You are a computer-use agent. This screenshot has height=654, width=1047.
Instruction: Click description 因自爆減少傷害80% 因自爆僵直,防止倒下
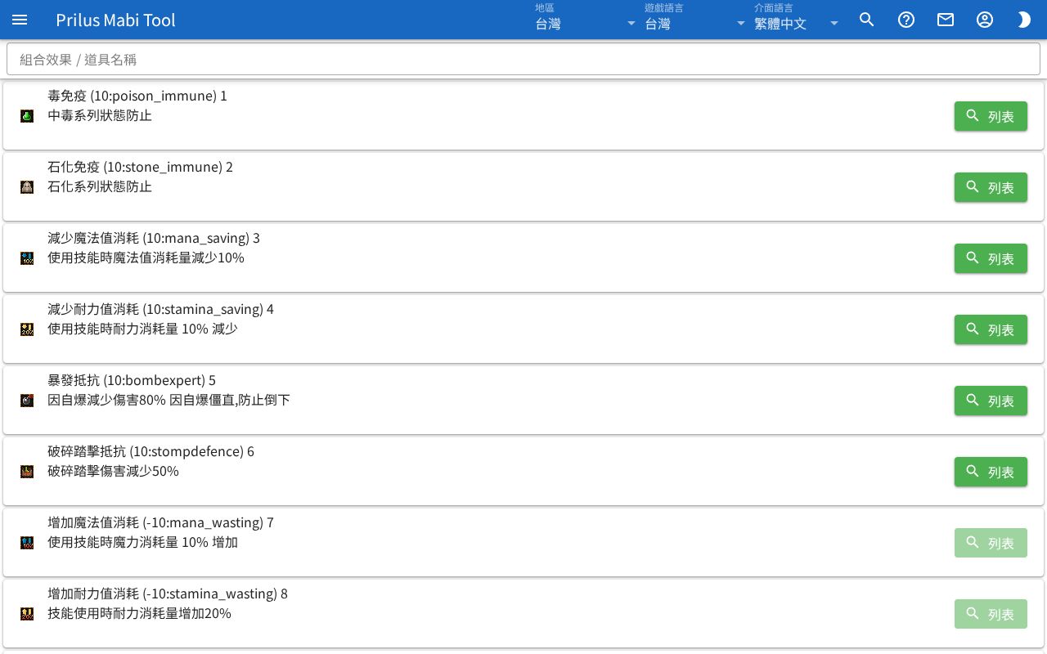point(169,400)
